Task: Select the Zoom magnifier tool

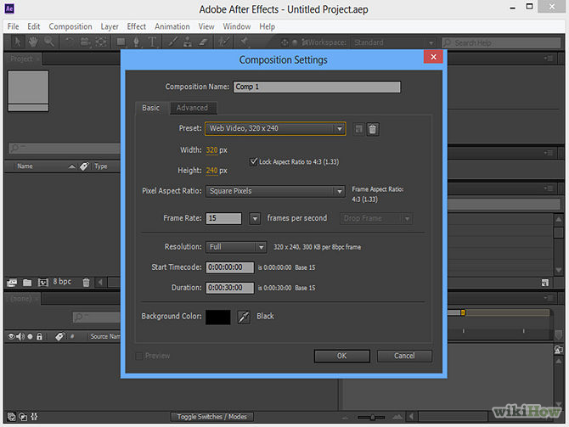Action: coord(49,42)
